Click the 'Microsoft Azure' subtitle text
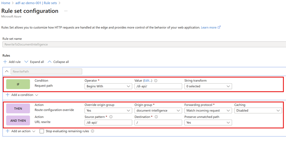The image size is (286, 142). [11, 16]
